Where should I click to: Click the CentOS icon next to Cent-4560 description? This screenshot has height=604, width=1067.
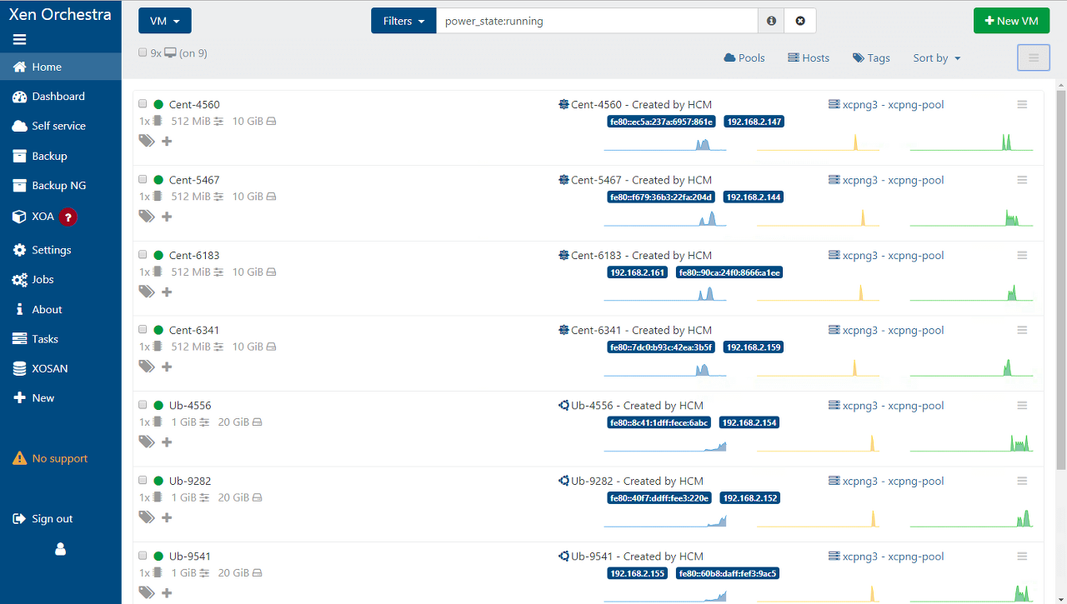(x=564, y=104)
